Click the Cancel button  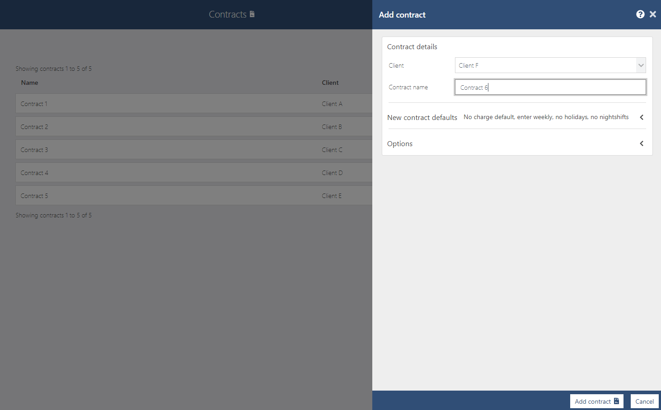coord(644,401)
